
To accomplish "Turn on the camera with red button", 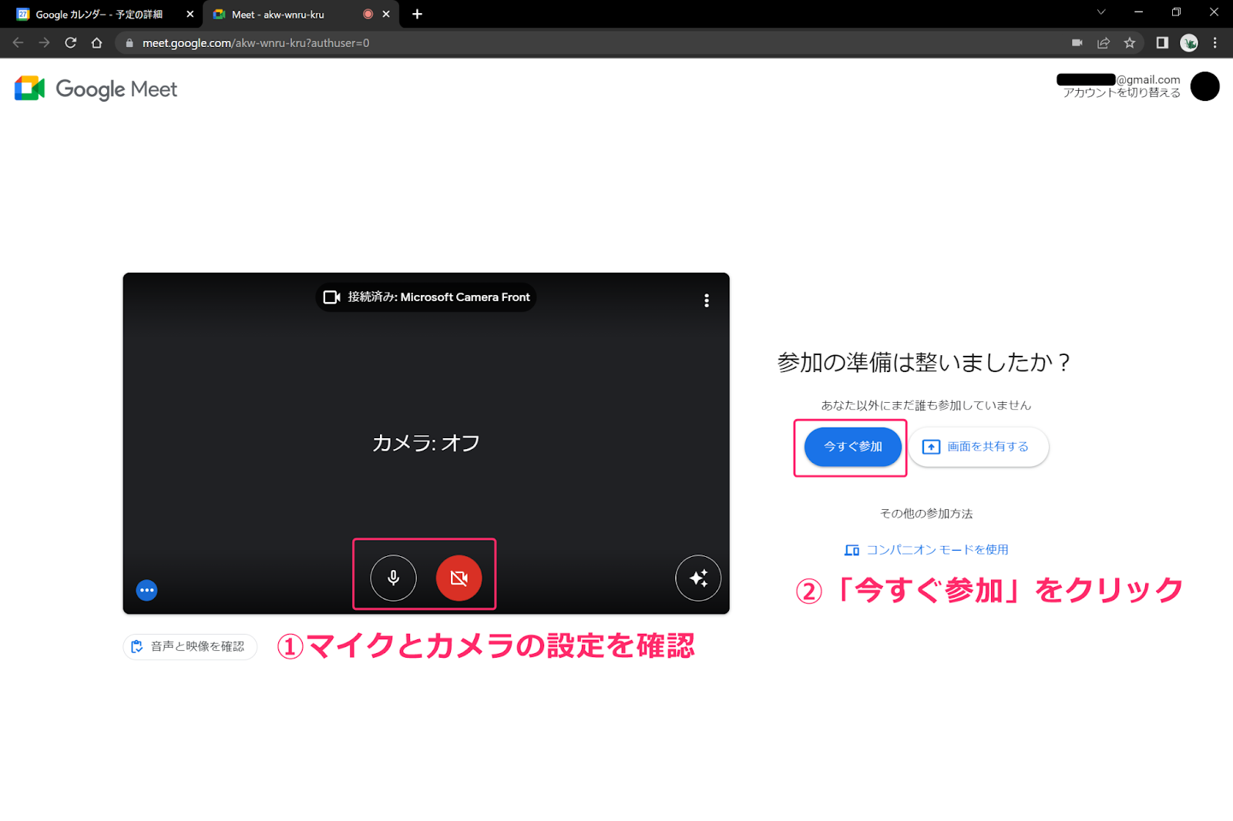I will (x=459, y=578).
